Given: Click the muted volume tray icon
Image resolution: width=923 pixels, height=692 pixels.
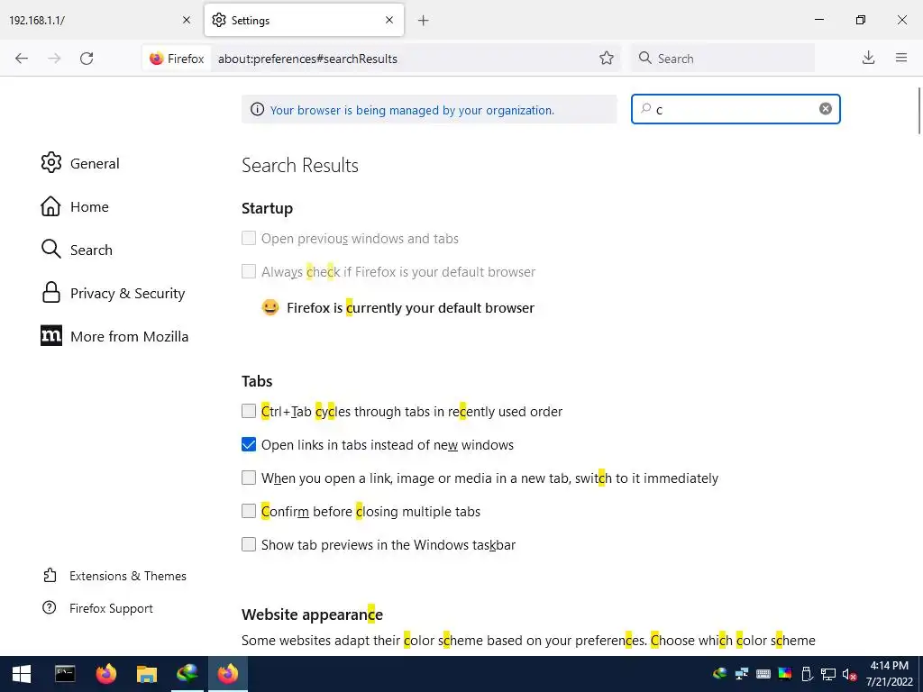Looking at the screenshot, I should (x=849, y=674).
